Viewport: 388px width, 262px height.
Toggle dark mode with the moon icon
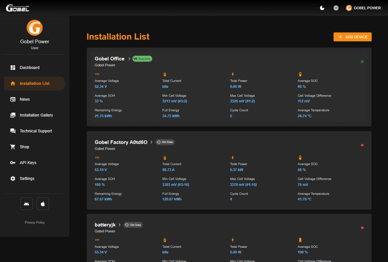pyautogui.click(x=322, y=8)
